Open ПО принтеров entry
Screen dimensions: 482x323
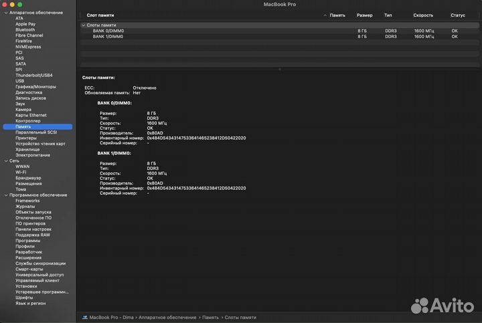[30, 223]
